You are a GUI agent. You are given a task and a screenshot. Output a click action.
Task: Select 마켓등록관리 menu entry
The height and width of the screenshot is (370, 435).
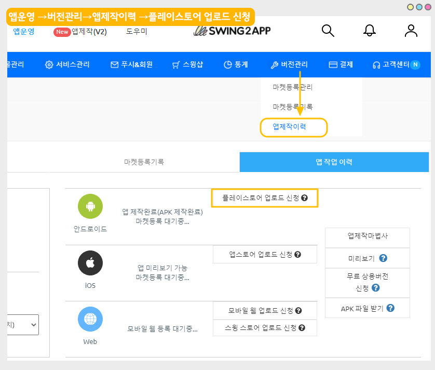click(x=293, y=87)
